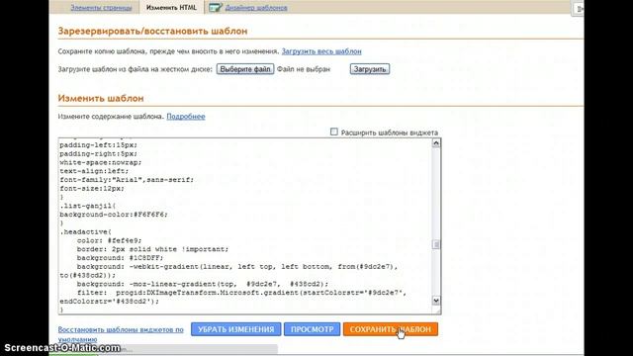633x356 pixels.
Task: Click the ПРОСМОТР preview button
Action: (x=313, y=329)
